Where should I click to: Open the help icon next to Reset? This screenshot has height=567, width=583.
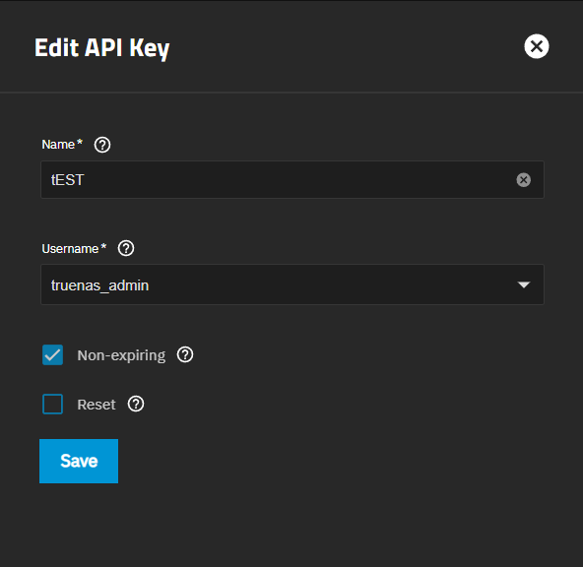click(x=136, y=404)
